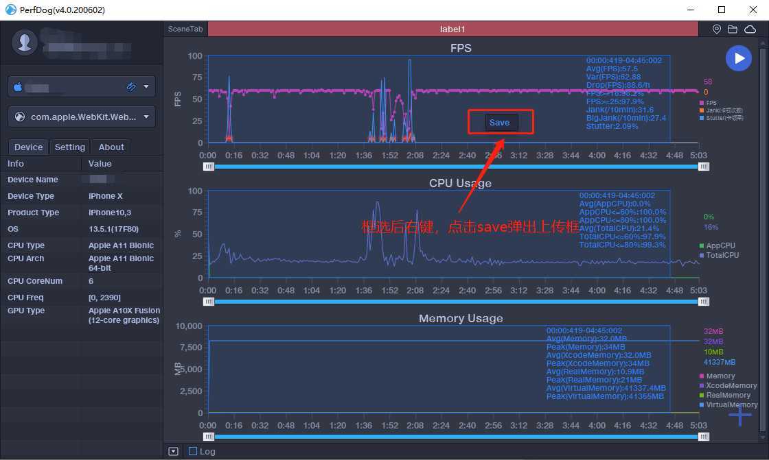The width and height of the screenshot is (769, 460).
Task: Click the Info column header
Action: 16,164
